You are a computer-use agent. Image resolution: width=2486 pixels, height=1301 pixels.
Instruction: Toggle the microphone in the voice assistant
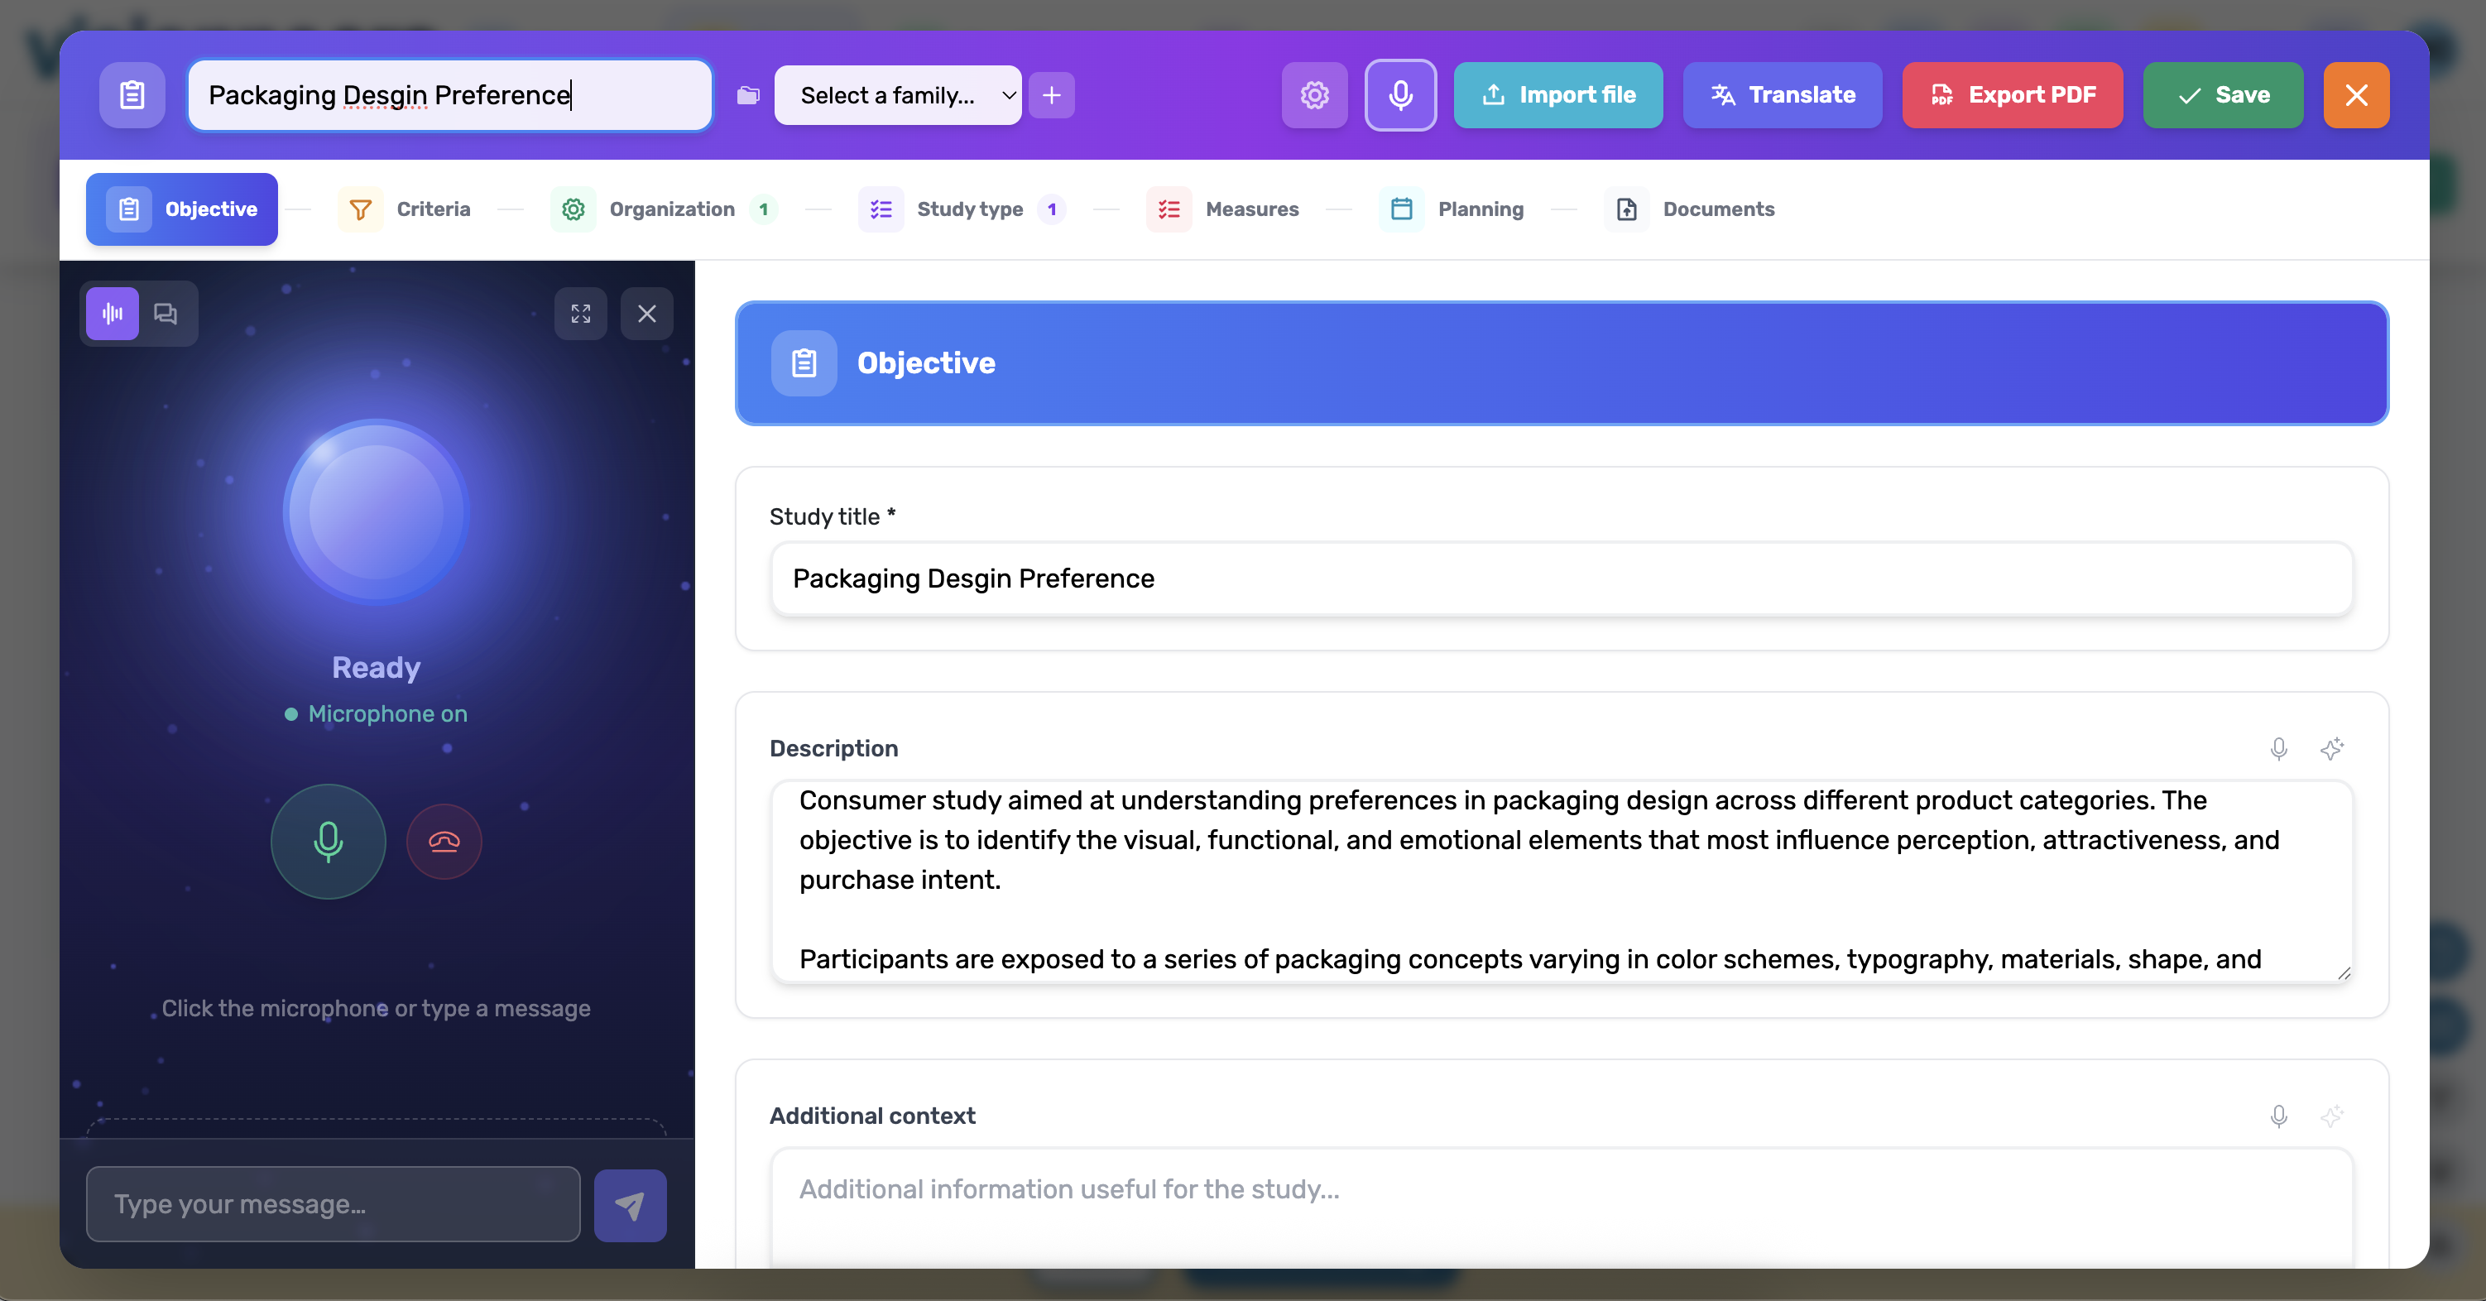pyautogui.click(x=327, y=842)
